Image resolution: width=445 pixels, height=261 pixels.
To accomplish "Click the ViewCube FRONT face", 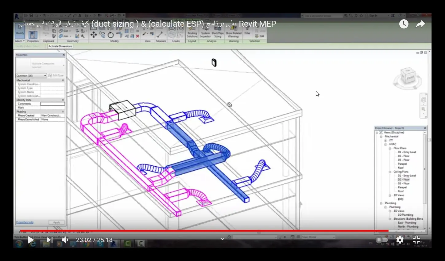I will tap(410, 78).
